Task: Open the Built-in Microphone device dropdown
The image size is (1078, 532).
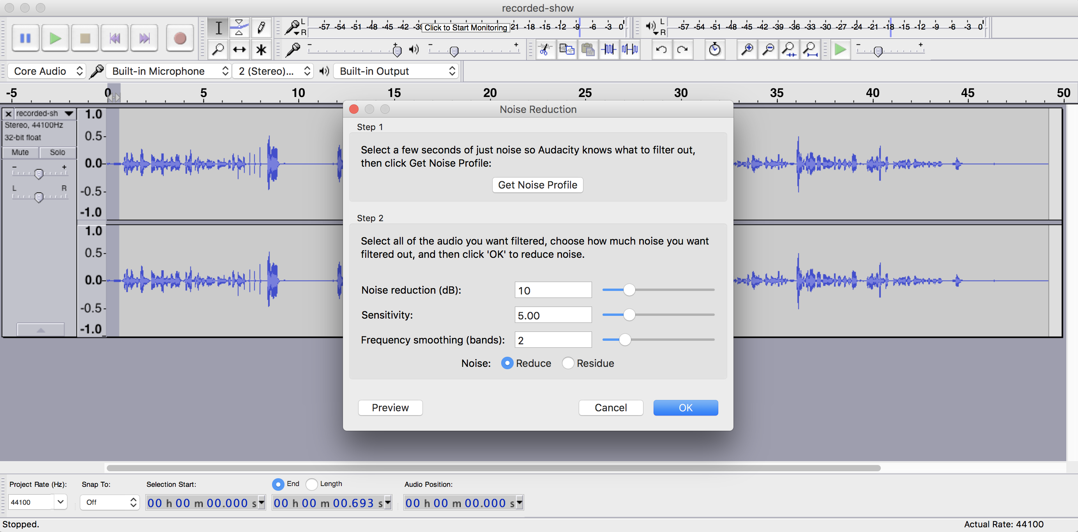Action: point(168,71)
